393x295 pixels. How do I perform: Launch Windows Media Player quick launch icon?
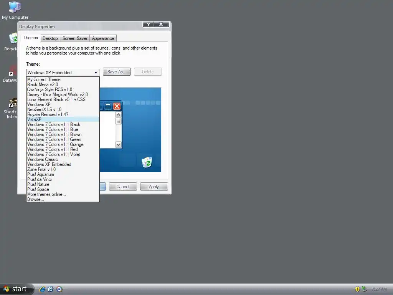(59, 289)
